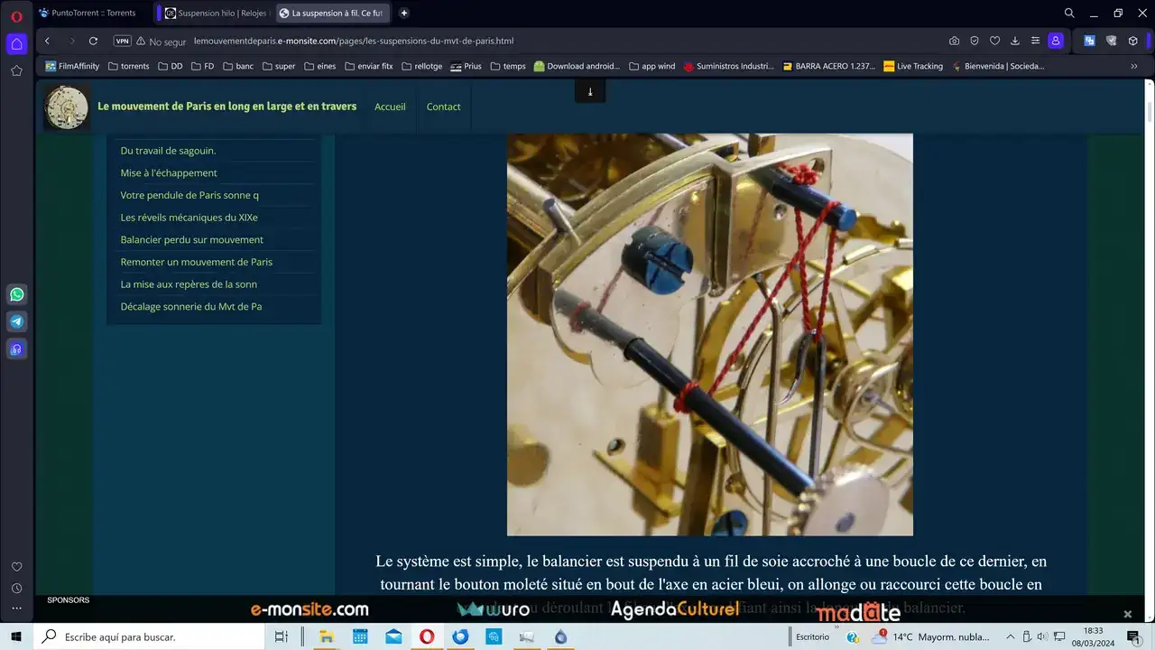
Task: Search tabs with magnifier icon
Action: tap(1069, 14)
